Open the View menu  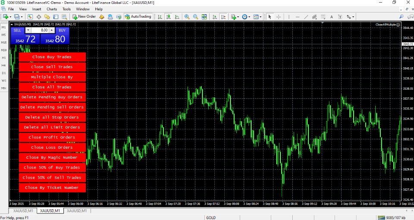[x=23, y=9]
